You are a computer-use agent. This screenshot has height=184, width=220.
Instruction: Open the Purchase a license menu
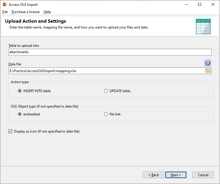[x=26, y=12]
